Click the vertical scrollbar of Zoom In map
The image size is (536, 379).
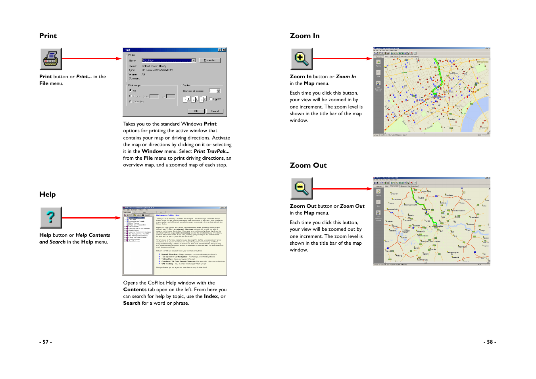(489, 95)
